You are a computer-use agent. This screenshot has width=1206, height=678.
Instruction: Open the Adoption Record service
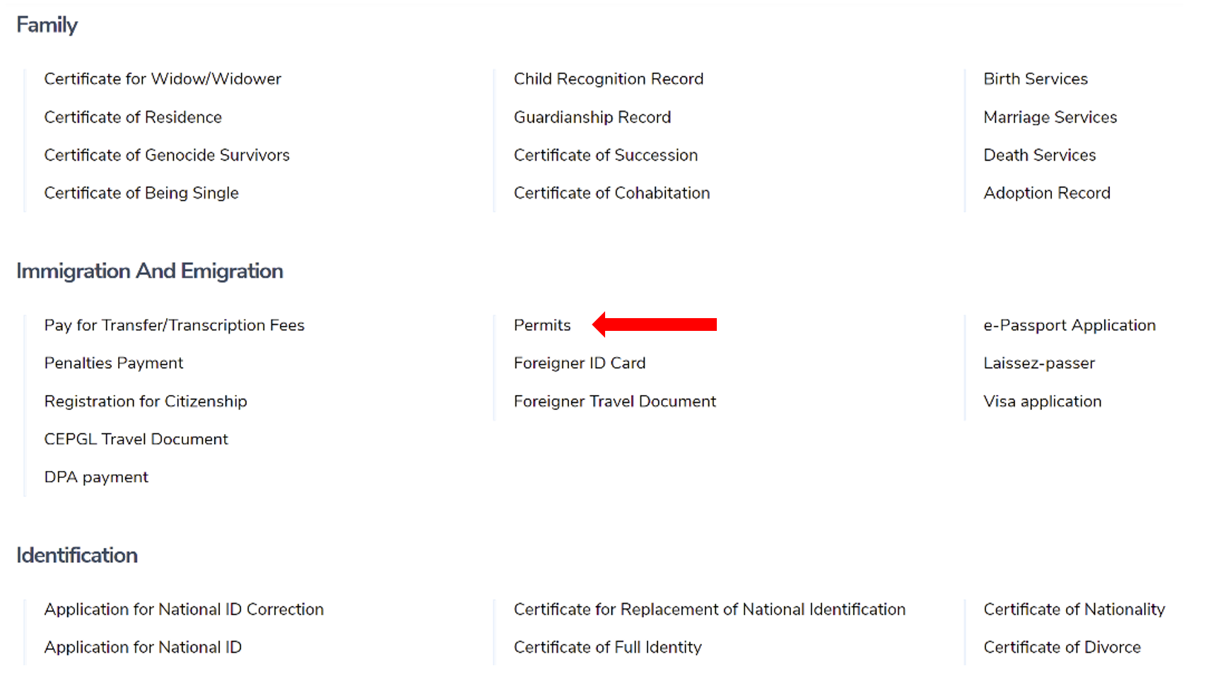point(1046,192)
